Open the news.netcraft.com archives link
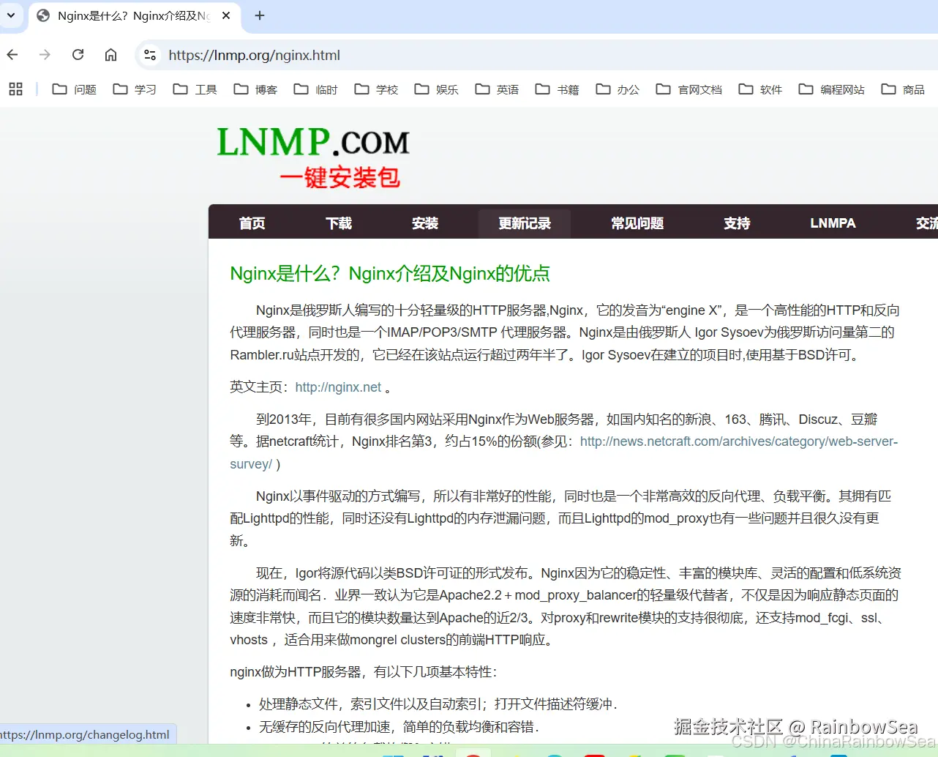This screenshot has width=938, height=757. click(x=739, y=441)
